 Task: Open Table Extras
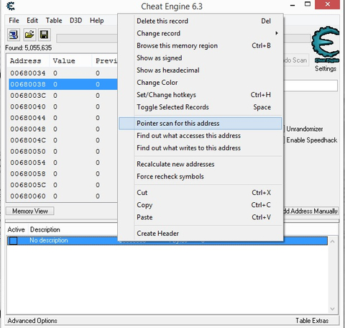coord(312,321)
